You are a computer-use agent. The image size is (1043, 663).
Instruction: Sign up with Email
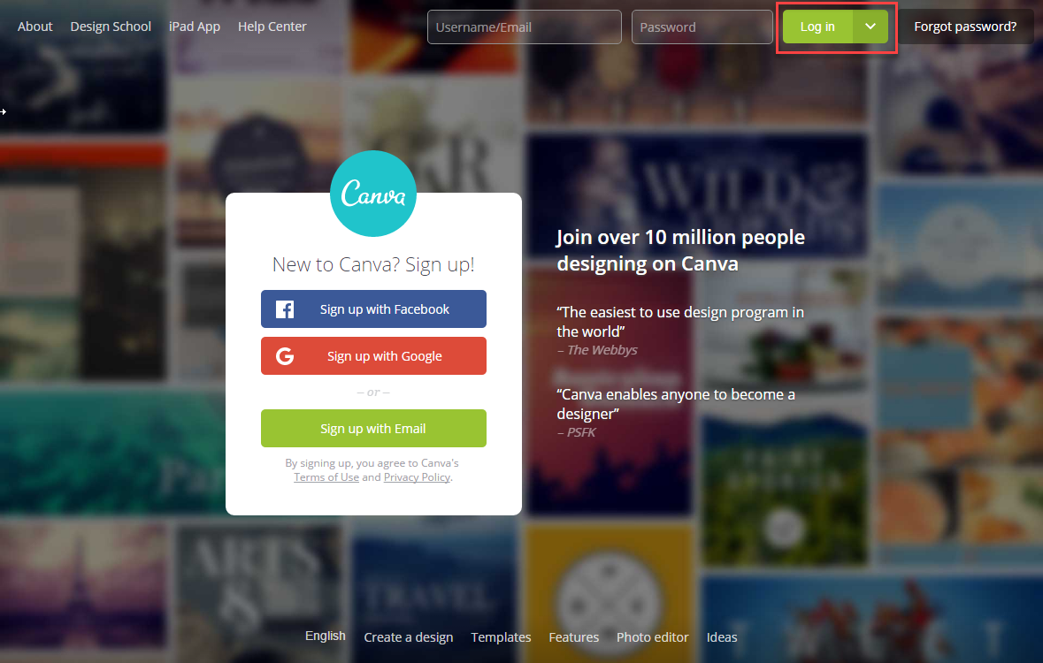(x=373, y=428)
